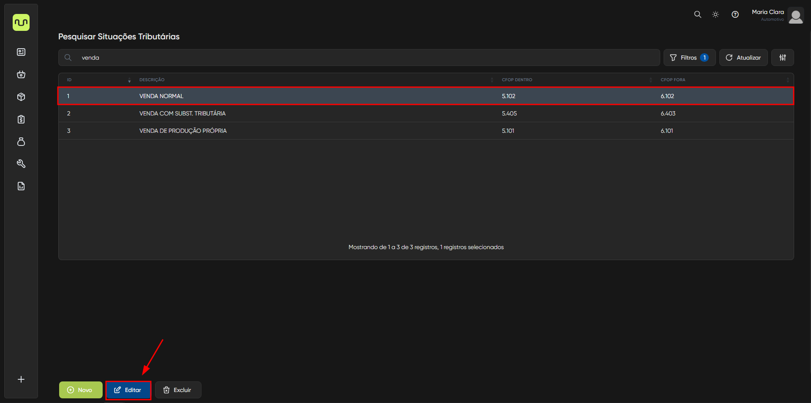Viewport: 811px width, 403px height.
Task: Open the table column settings sliders button
Action: click(782, 58)
